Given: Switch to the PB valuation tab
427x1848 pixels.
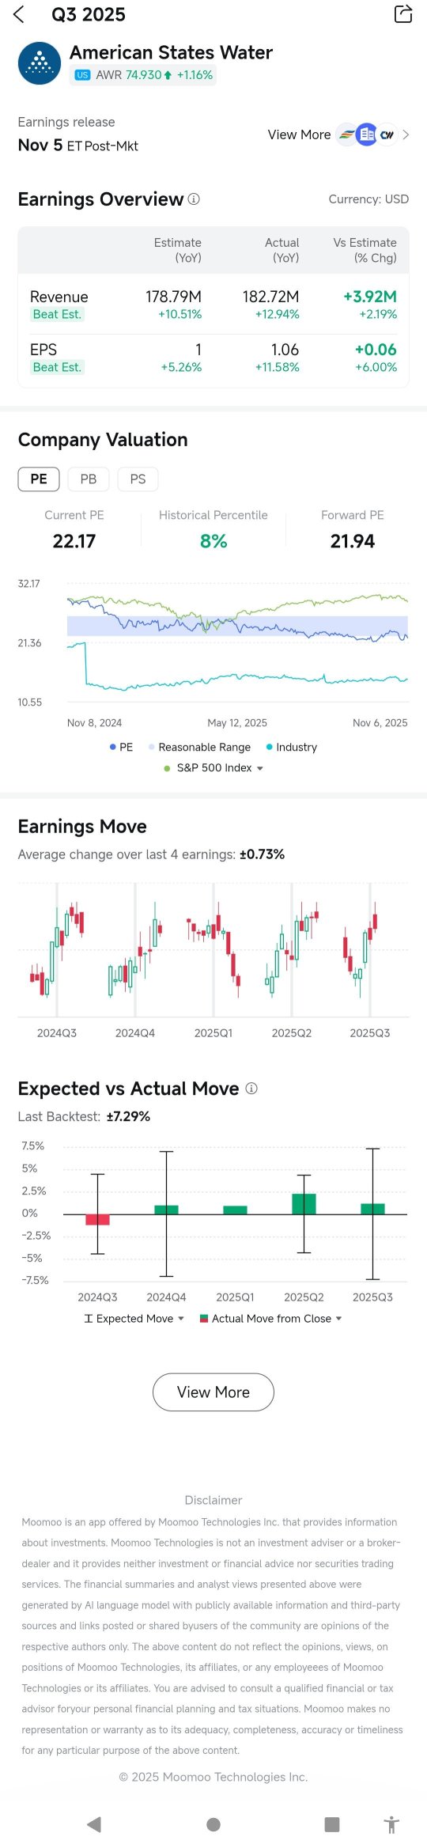Looking at the screenshot, I should 89,479.
